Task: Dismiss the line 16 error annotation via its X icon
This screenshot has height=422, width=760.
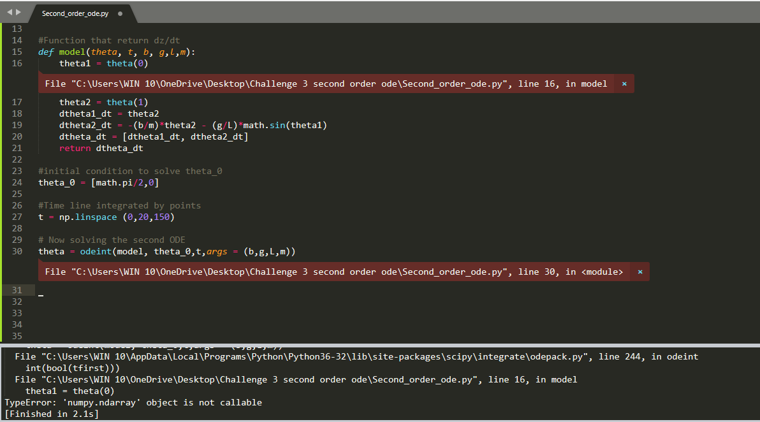Action: pos(624,84)
